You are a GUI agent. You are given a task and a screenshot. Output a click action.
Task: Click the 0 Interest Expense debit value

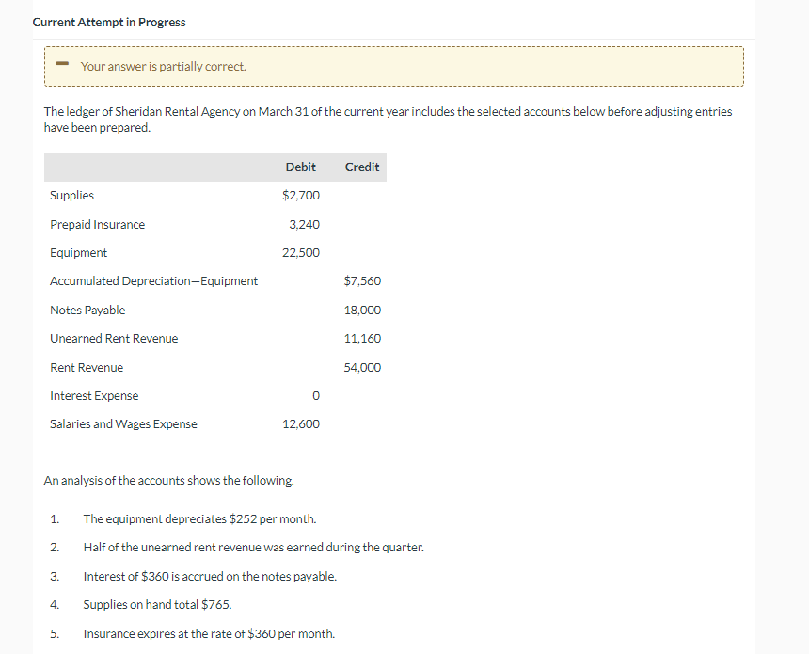coord(316,396)
